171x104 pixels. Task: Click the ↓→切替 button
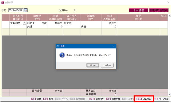click(139, 10)
